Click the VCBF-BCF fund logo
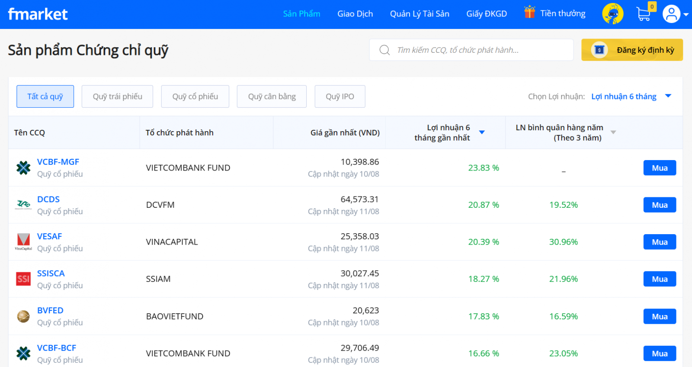 click(23, 354)
